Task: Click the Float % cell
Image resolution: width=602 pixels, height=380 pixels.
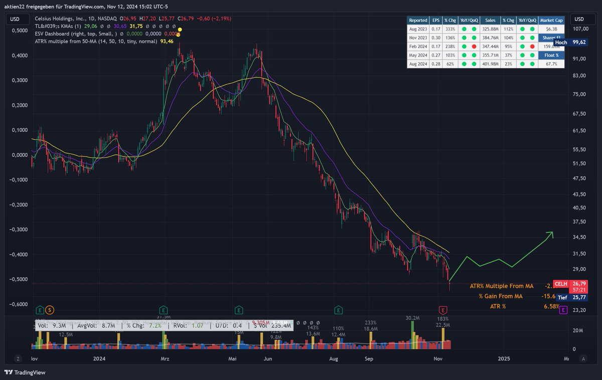Action: pos(552,55)
